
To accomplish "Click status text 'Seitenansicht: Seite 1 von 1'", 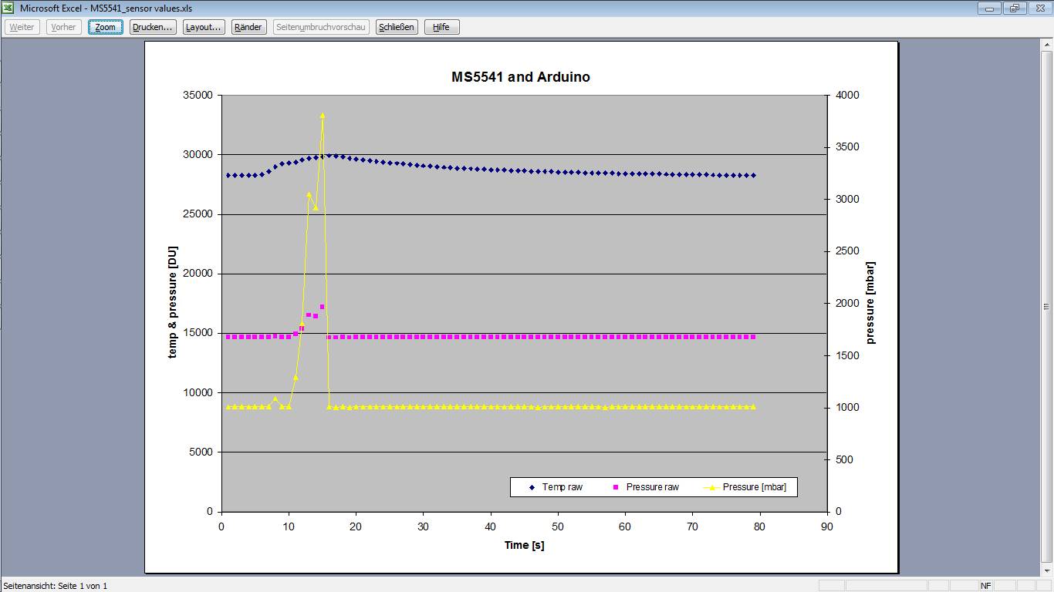I will [x=56, y=586].
